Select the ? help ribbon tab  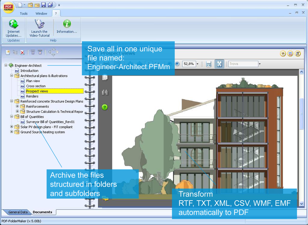56,14
